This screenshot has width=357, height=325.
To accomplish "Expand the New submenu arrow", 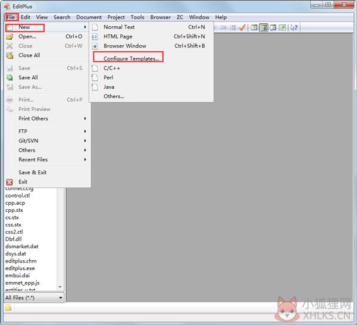I will [x=85, y=27].
